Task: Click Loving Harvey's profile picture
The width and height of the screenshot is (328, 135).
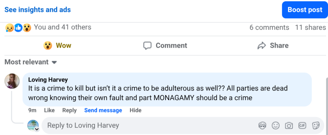Action: (x=12, y=81)
